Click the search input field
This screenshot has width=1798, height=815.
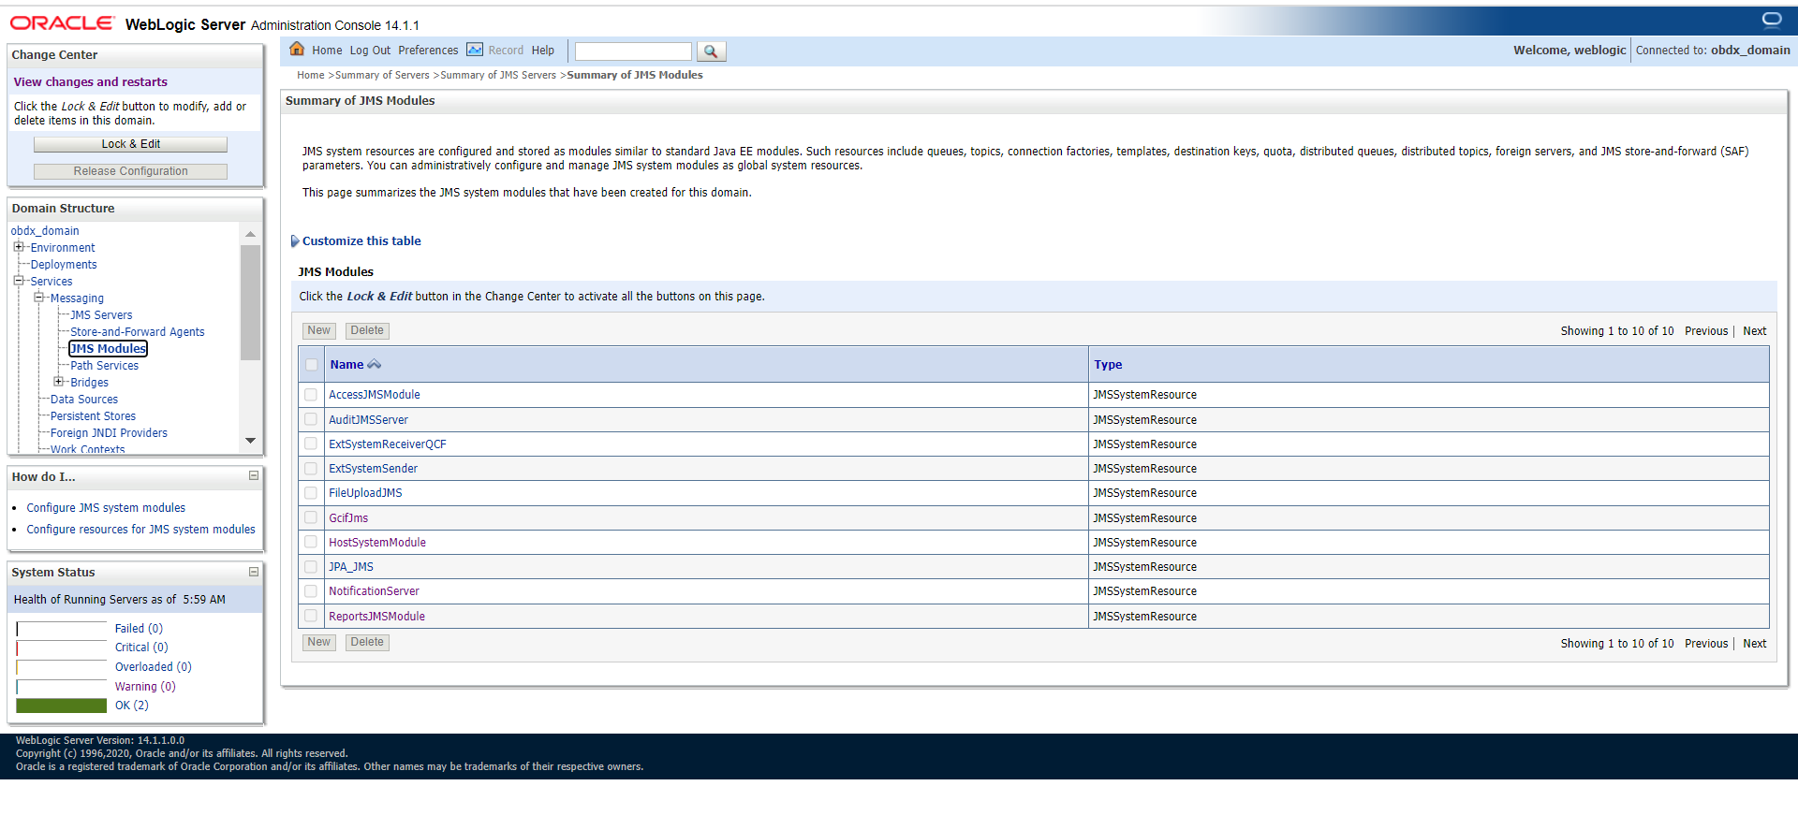pyautogui.click(x=633, y=51)
